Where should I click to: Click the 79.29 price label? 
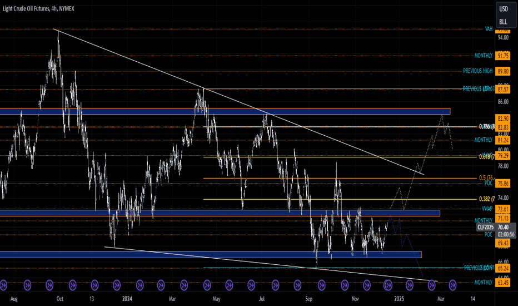(x=503, y=156)
